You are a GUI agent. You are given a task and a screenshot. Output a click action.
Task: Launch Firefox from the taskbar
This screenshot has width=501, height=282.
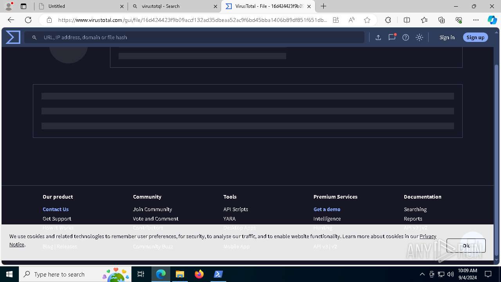coord(199,274)
